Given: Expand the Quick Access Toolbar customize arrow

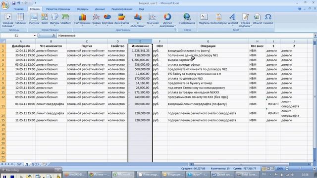Looking at the screenshot, I should [35, 3].
